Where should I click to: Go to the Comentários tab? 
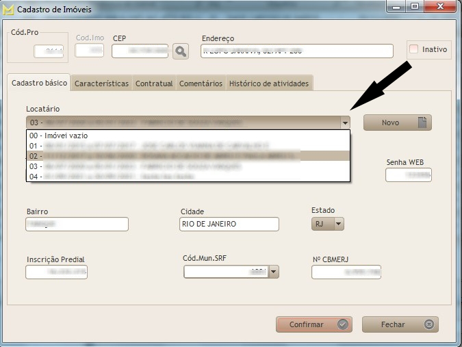pyautogui.click(x=201, y=83)
